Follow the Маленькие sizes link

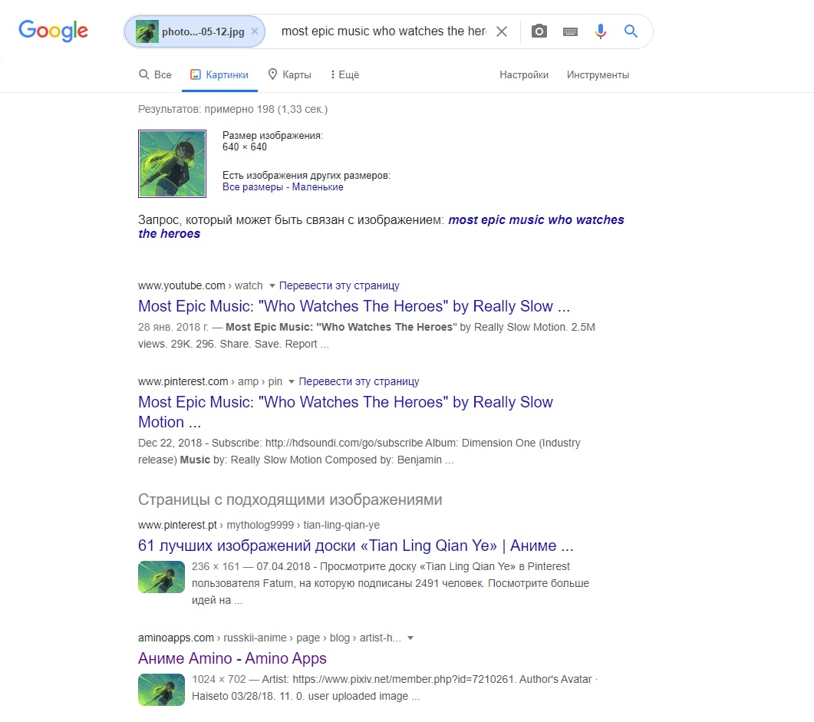(x=317, y=187)
